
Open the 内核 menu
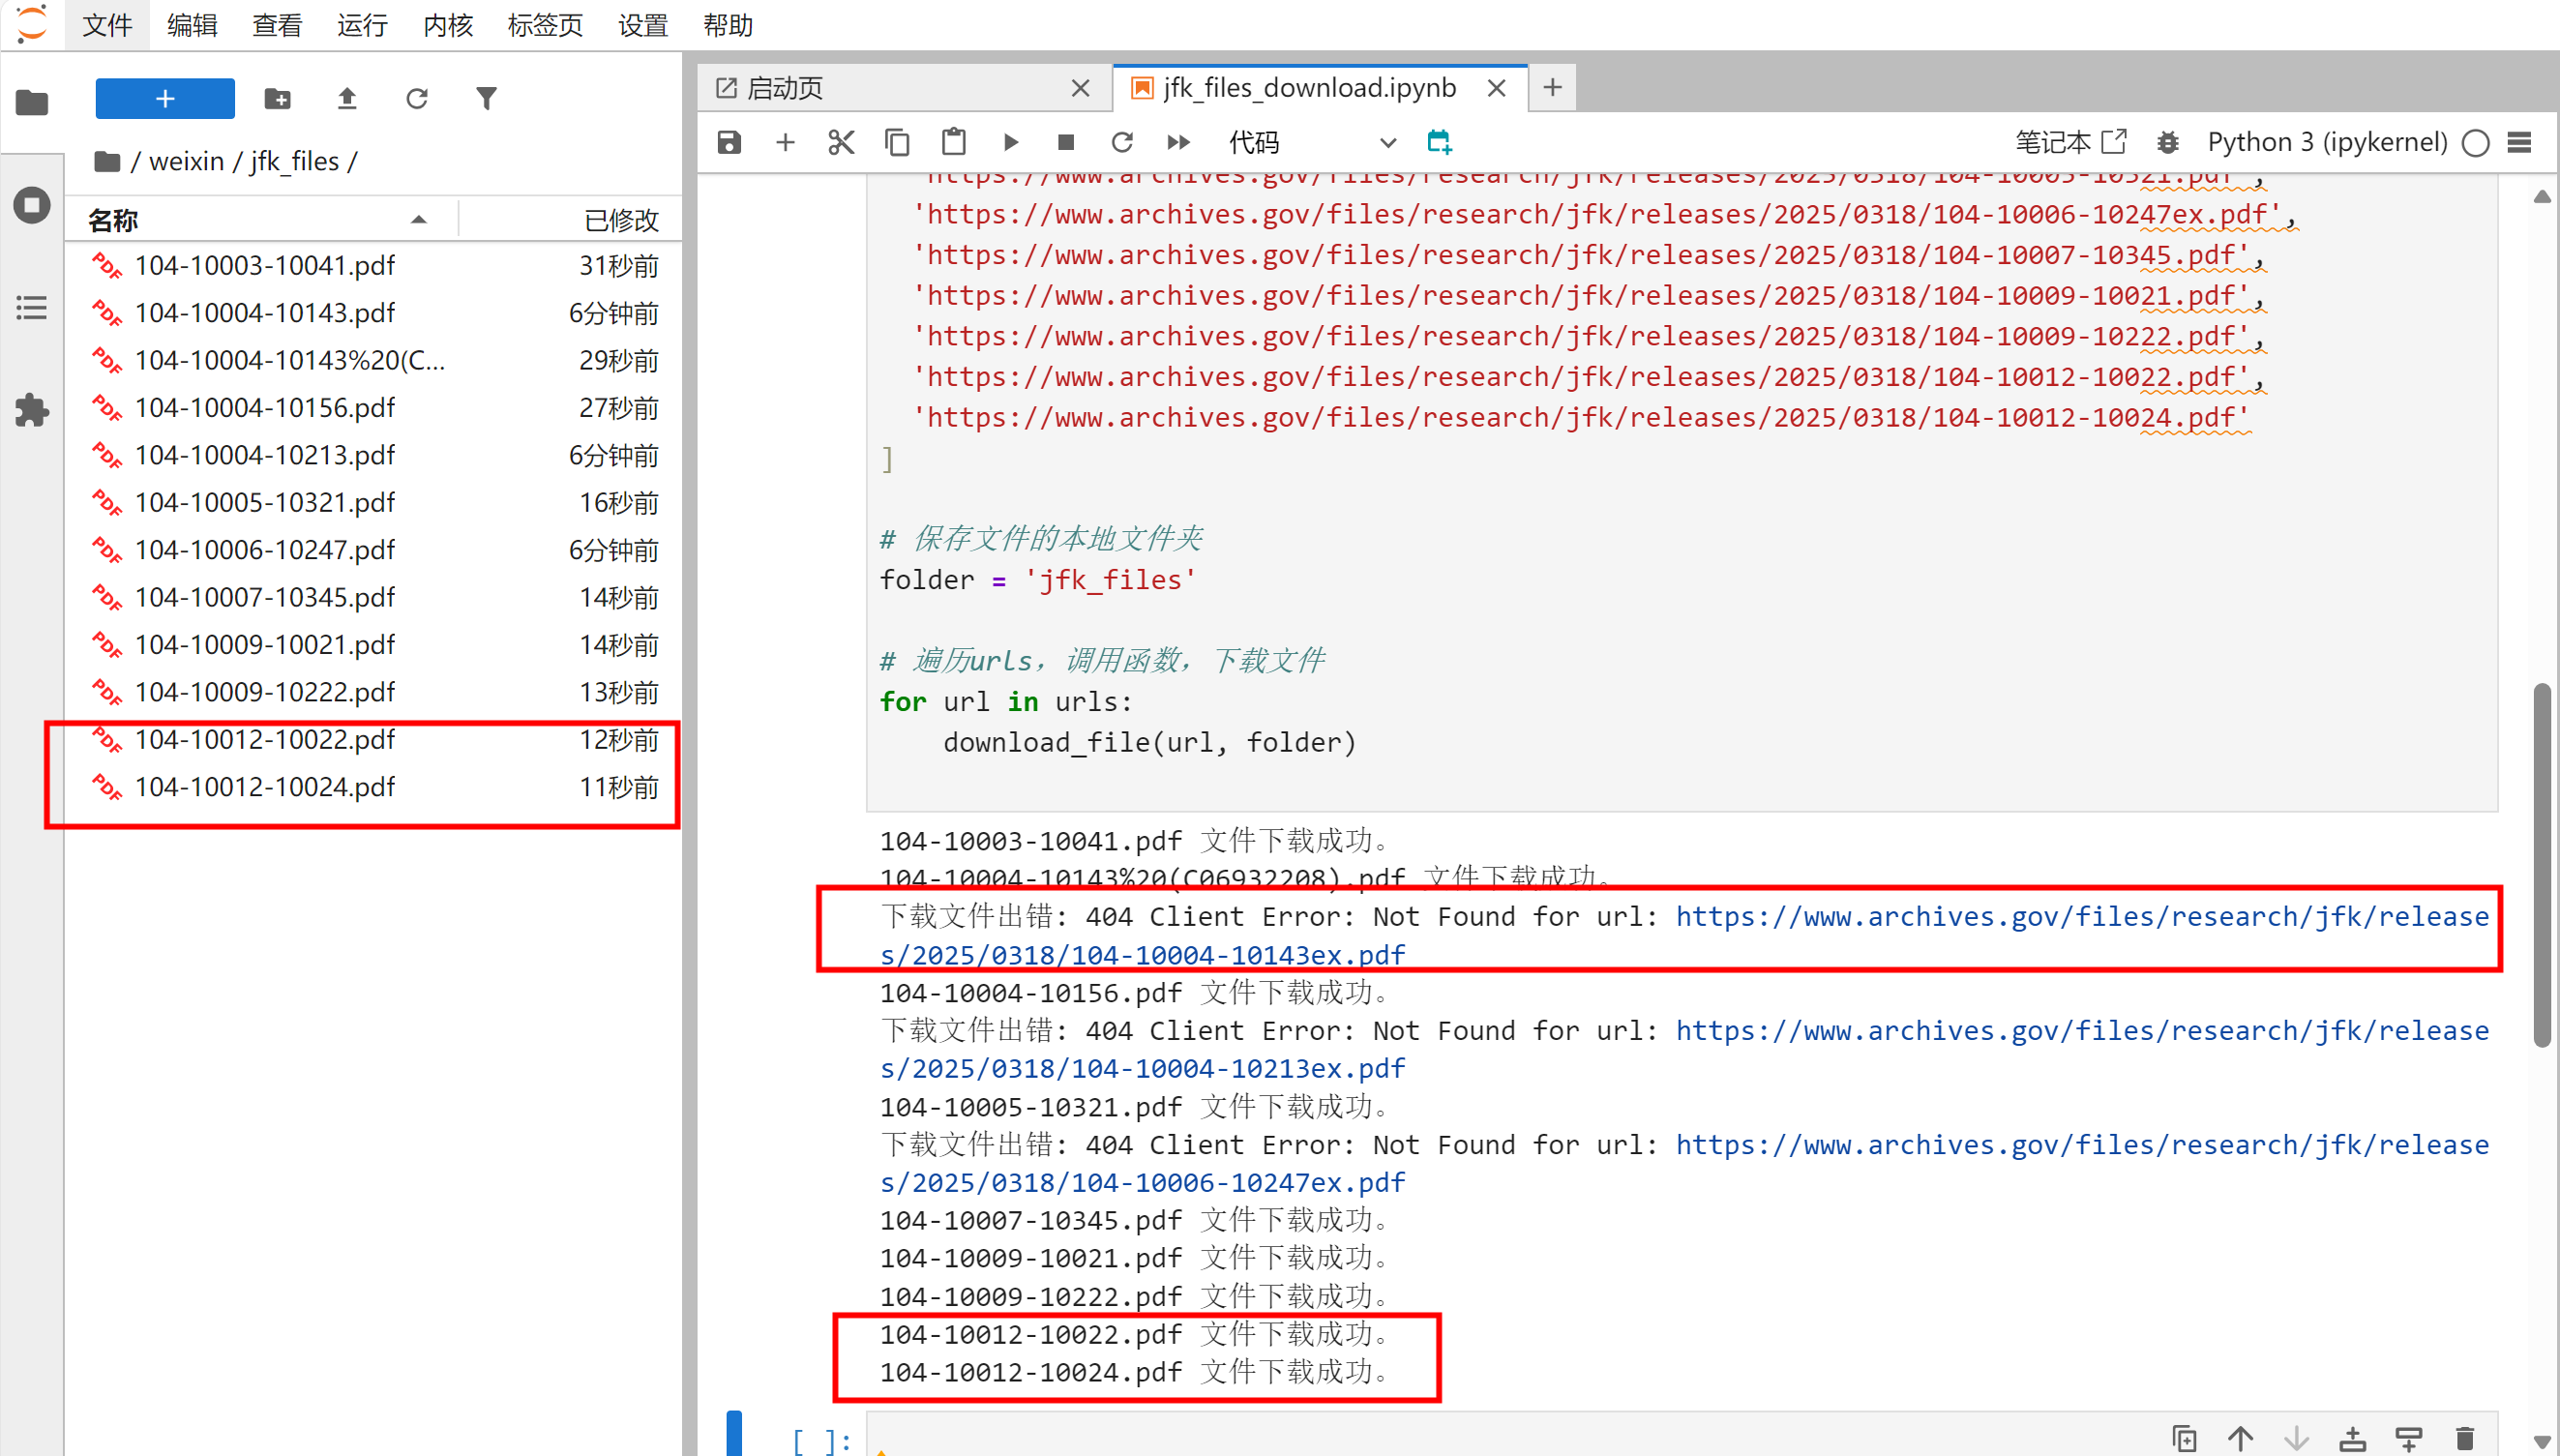tap(447, 25)
